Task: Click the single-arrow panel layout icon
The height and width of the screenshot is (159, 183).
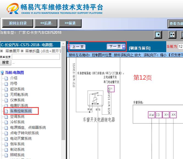Action: coord(158,35)
